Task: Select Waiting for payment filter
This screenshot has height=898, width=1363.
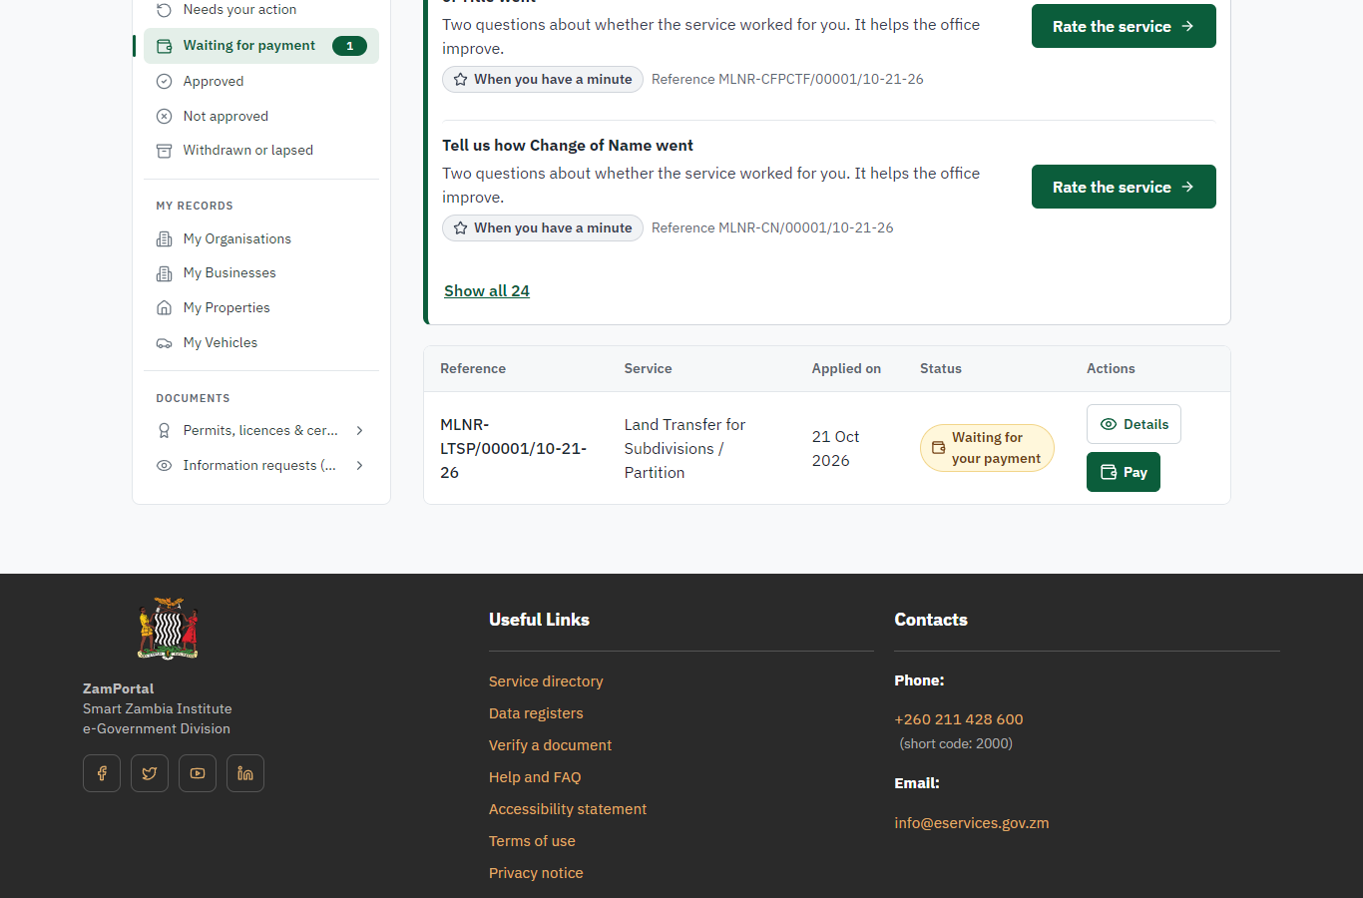Action: point(261,46)
